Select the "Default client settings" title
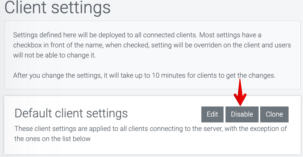The width and height of the screenshot is (303, 157). (71, 113)
